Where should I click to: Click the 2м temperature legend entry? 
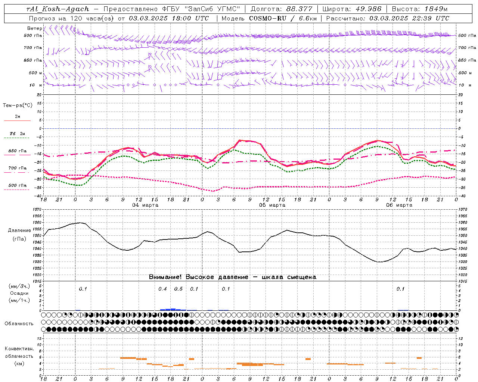pos(18,117)
